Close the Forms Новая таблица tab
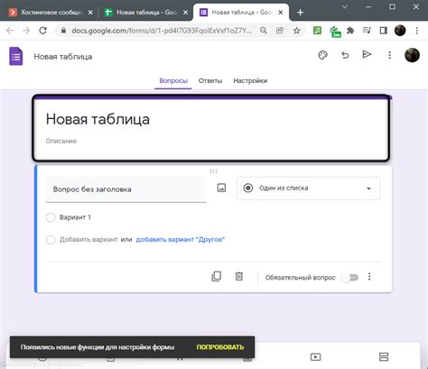This screenshot has width=428, height=369. (x=281, y=13)
